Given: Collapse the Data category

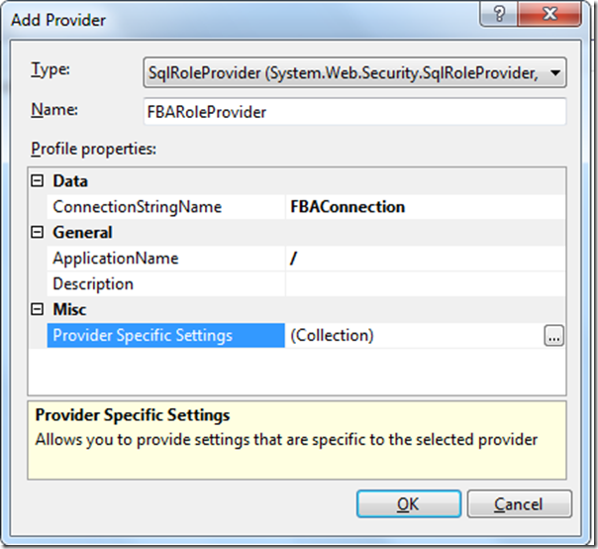Looking at the screenshot, I should tap(38, 181).
